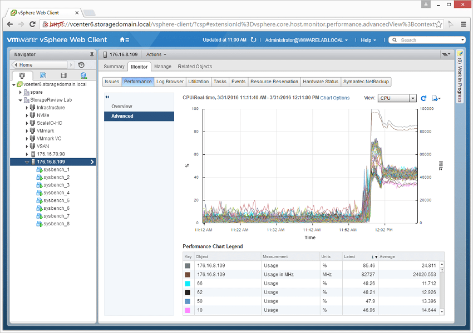Open the chart export icon menu
The height and width of the screenshot is (333, 473).
pos(436,98)
